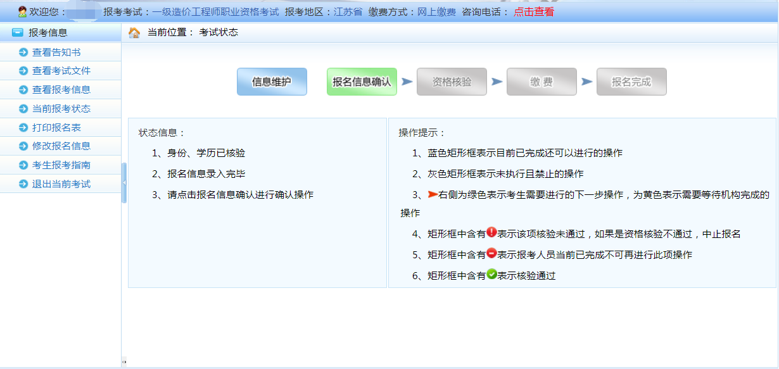The width and height of the screenshot is (779, 369).
Task: Click status line 身份、学历已核验
Action: [199, 153]
